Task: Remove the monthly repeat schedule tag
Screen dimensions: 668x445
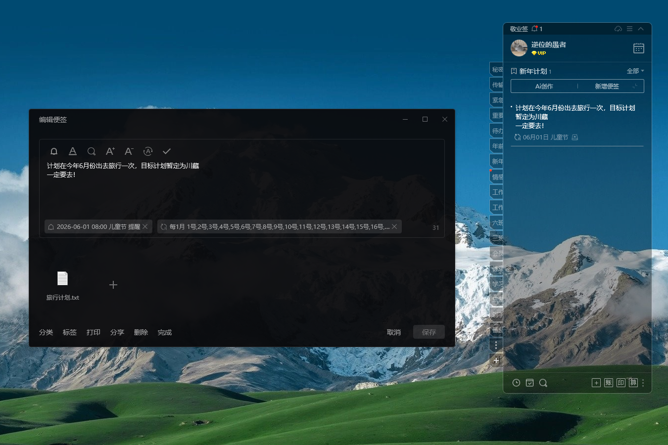Action: point(394,226)
